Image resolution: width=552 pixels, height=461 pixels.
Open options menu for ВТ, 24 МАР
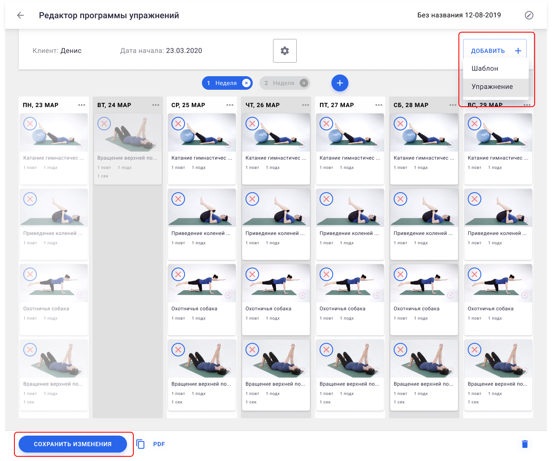coord(156,105)
